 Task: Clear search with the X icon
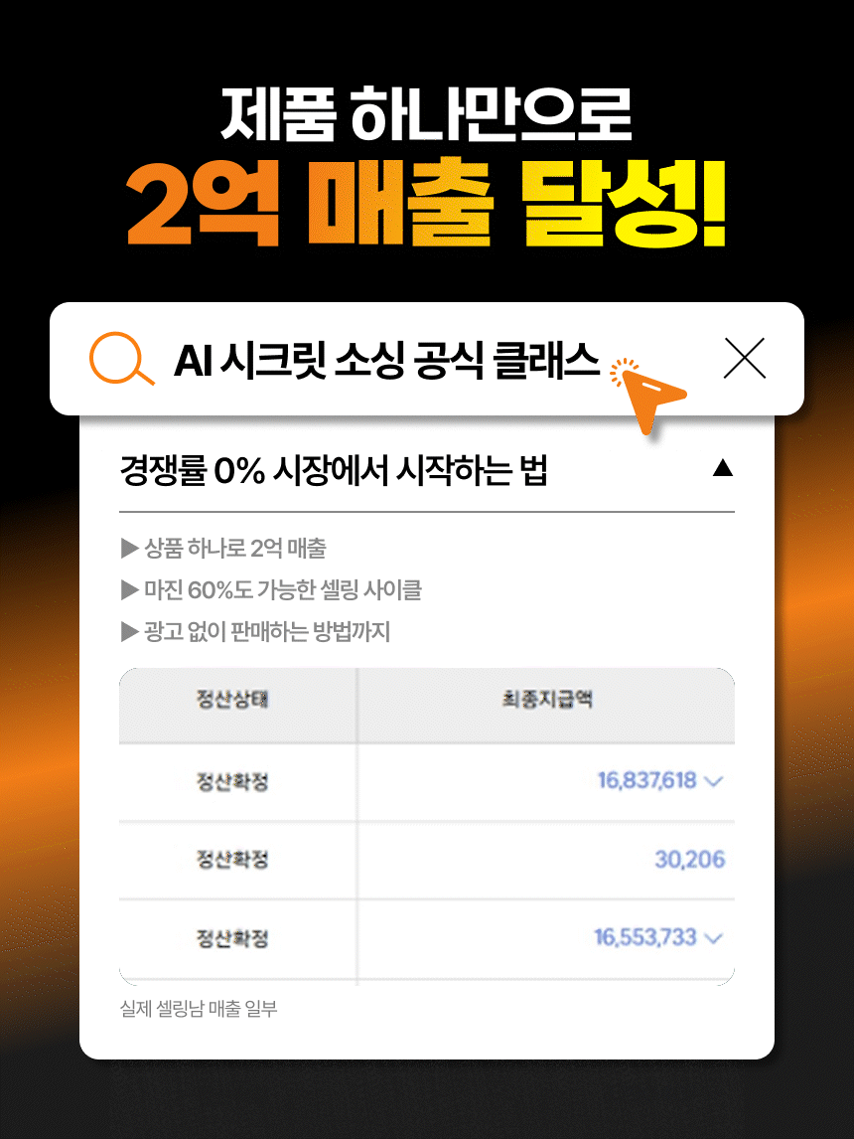pos(745,358)
